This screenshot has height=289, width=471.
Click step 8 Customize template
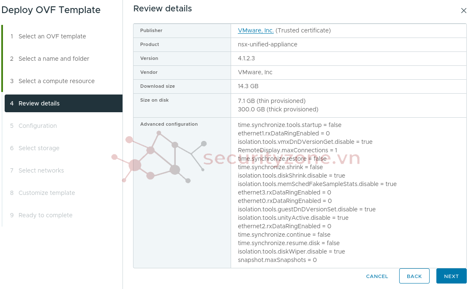tap(46, 193)
